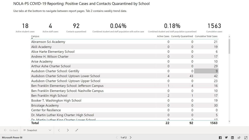249x140 pixels.
Task: Select the Ben Franklin High School row
Action: click(x=49, y=96)
